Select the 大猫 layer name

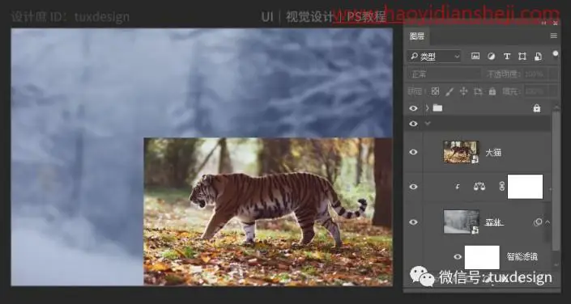[493, 152]
